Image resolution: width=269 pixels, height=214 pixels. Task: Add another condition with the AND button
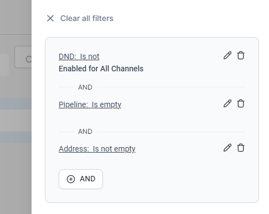81,179
